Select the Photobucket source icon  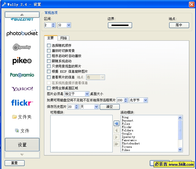tap(22, 33)
